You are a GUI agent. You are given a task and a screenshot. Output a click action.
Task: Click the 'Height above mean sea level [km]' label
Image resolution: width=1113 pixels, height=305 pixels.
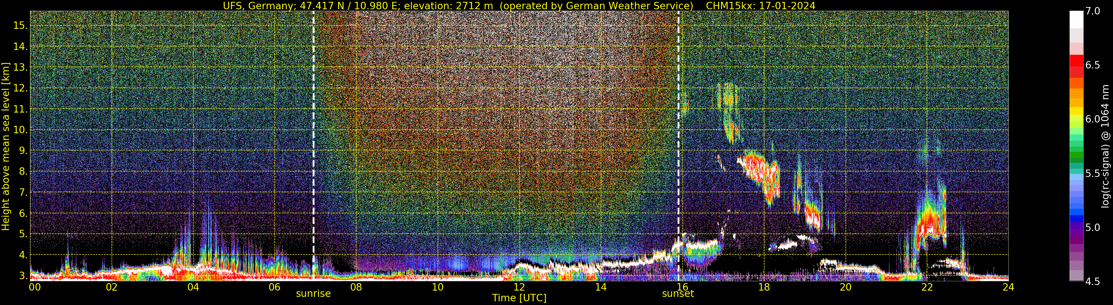pos(6,146)
